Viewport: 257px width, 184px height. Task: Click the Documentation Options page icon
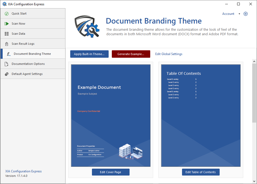6,64
